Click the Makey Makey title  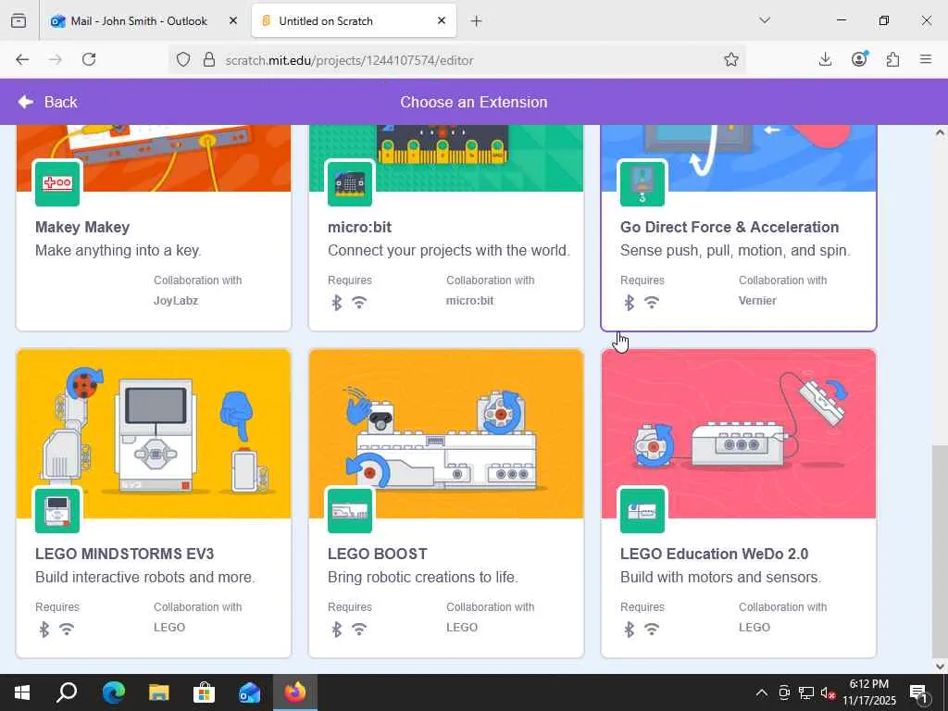[x=82, y=227]
